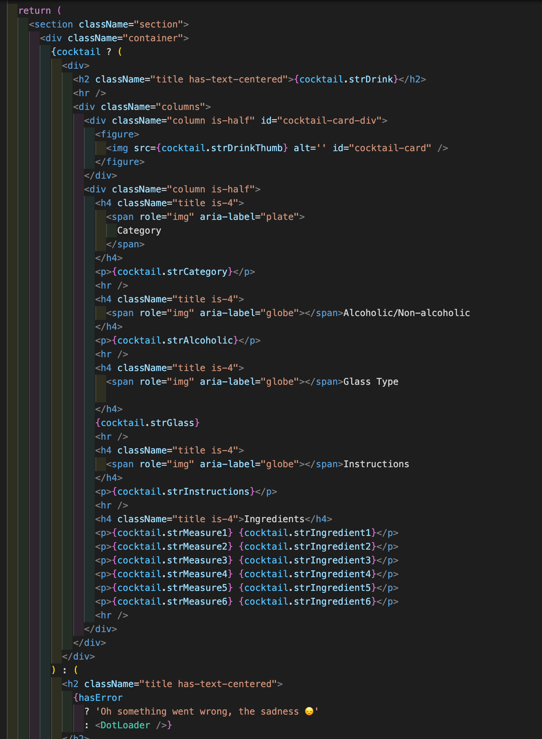Click cocktail.strIngredient2 expression

pyautogui.click(x=308, y=547)
